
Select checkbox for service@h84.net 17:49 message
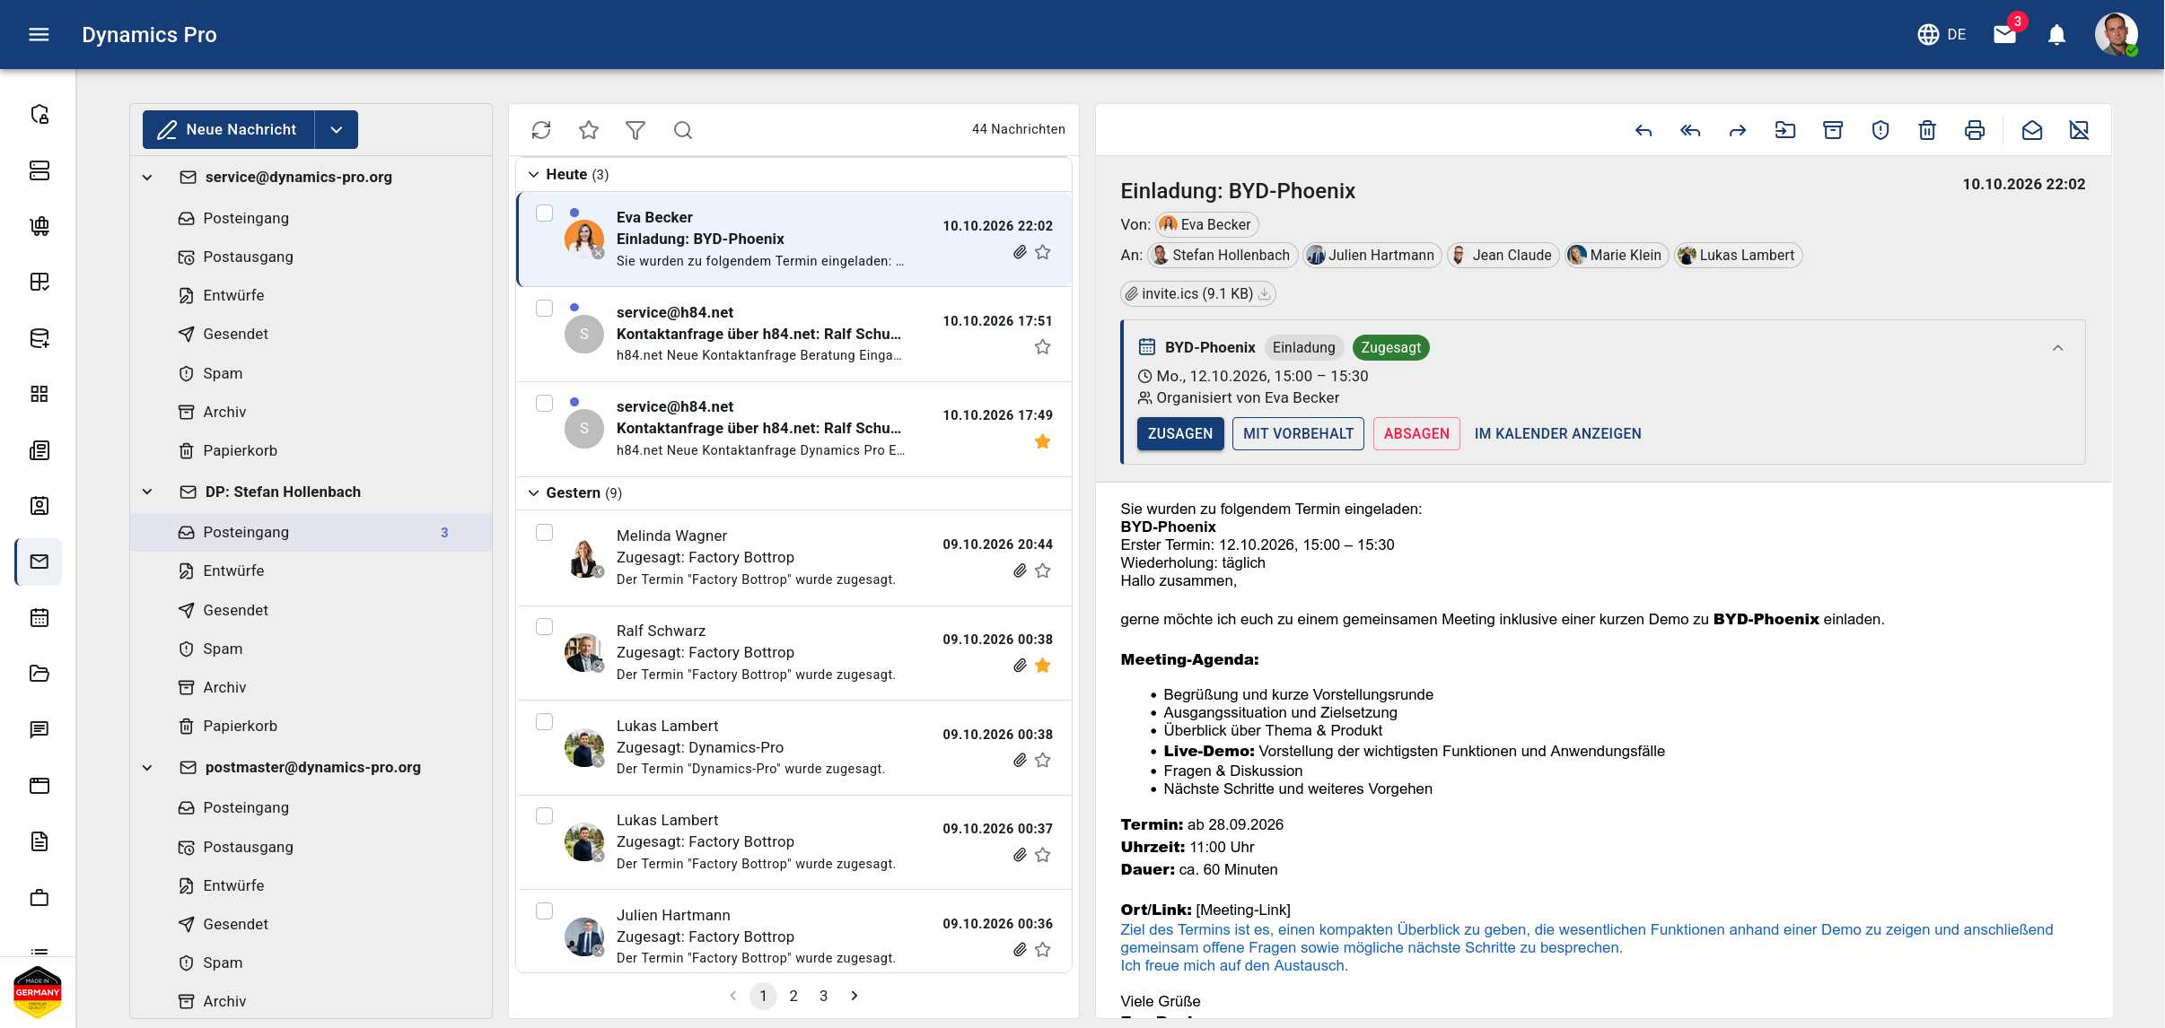pos(544,404)
